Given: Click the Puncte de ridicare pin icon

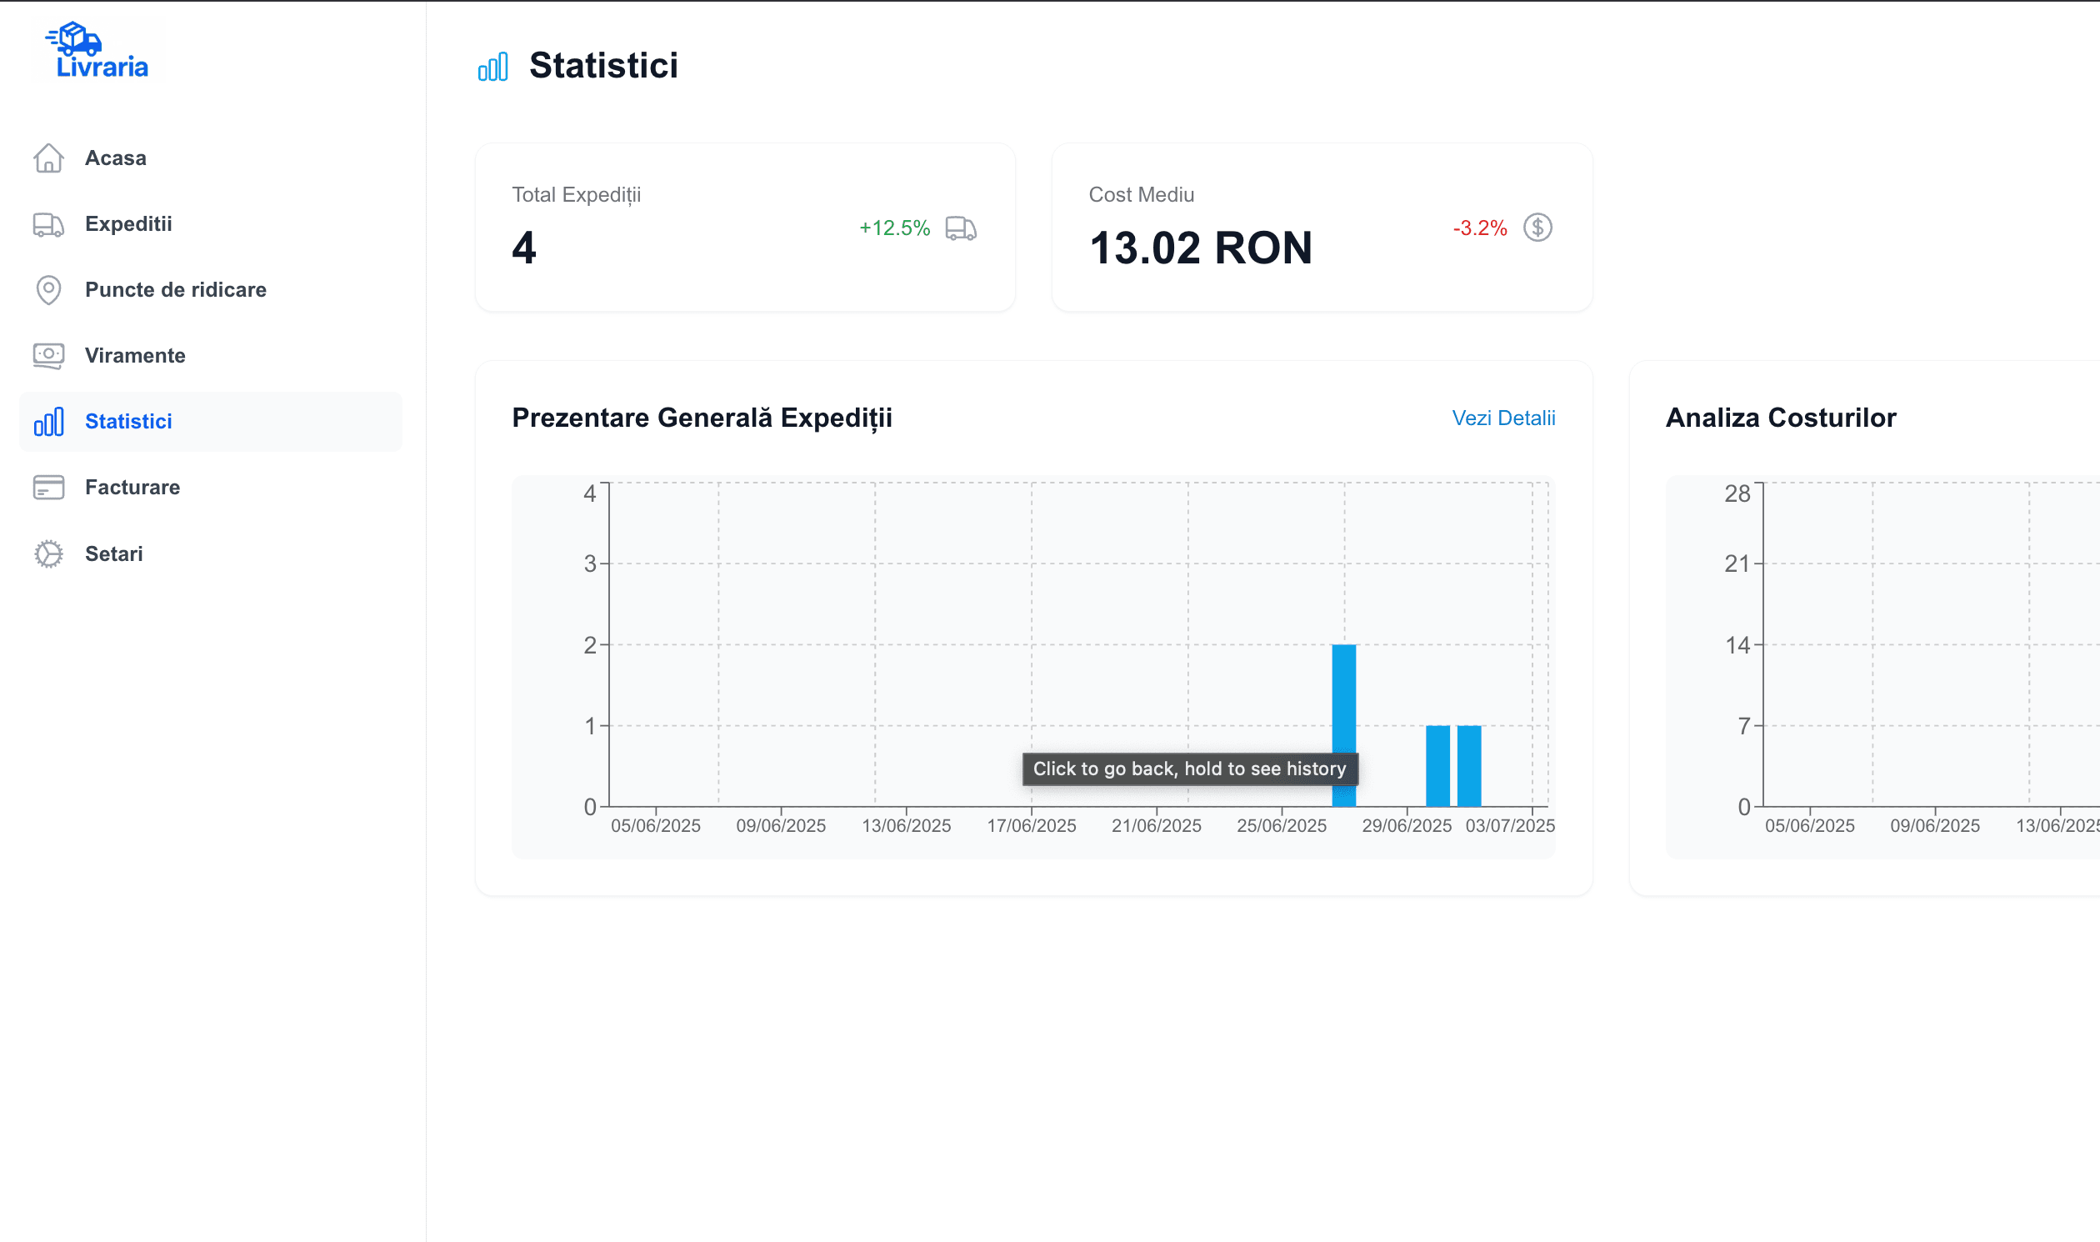Looking at the screenshot, I should [x=48, y=289].
